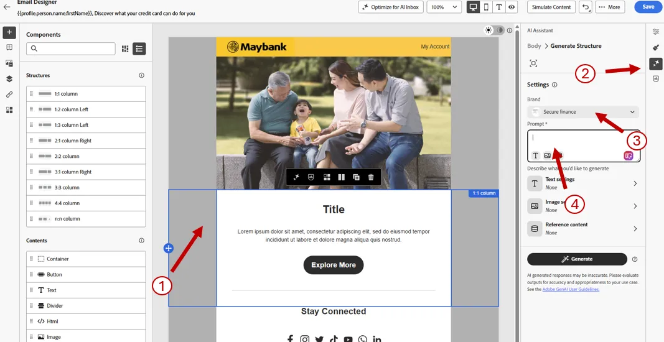Viewport: 664px width, 342px height.
Task: Click column layout icon in floating toolbar
Action: [x=341, y=177]
